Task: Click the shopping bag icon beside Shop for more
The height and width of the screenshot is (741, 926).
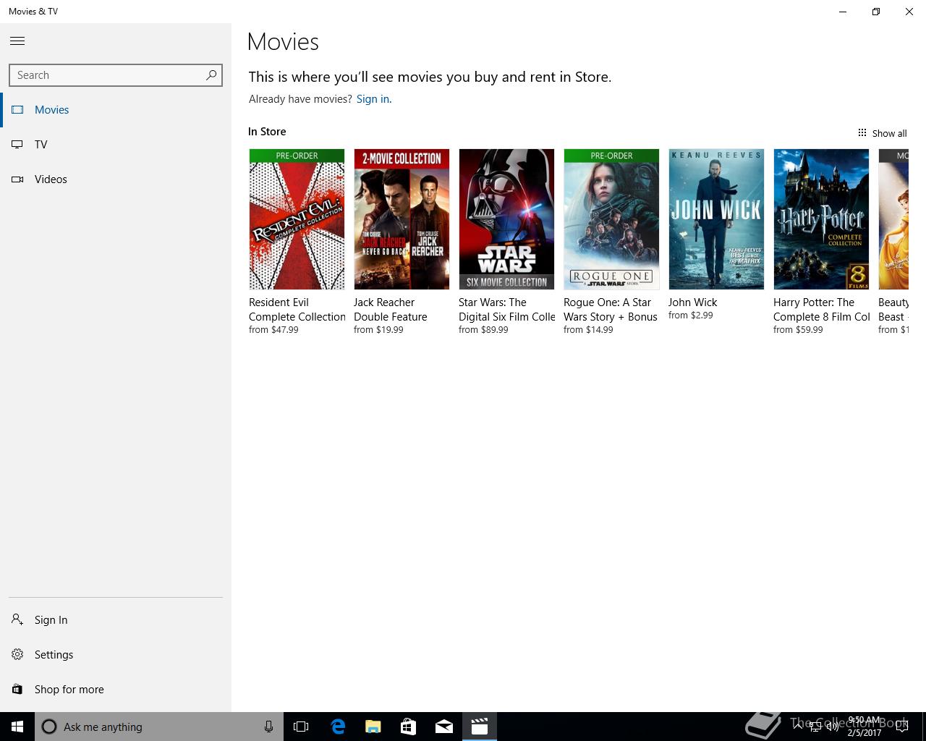Action: point(17,690)
